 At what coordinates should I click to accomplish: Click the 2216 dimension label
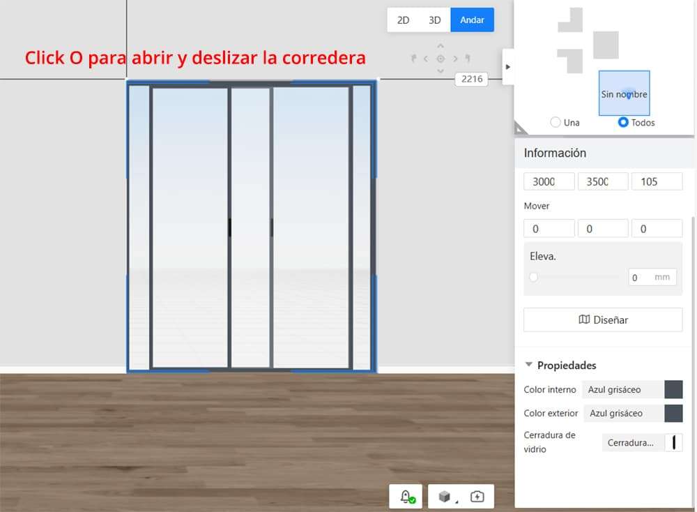pos(472,80)
